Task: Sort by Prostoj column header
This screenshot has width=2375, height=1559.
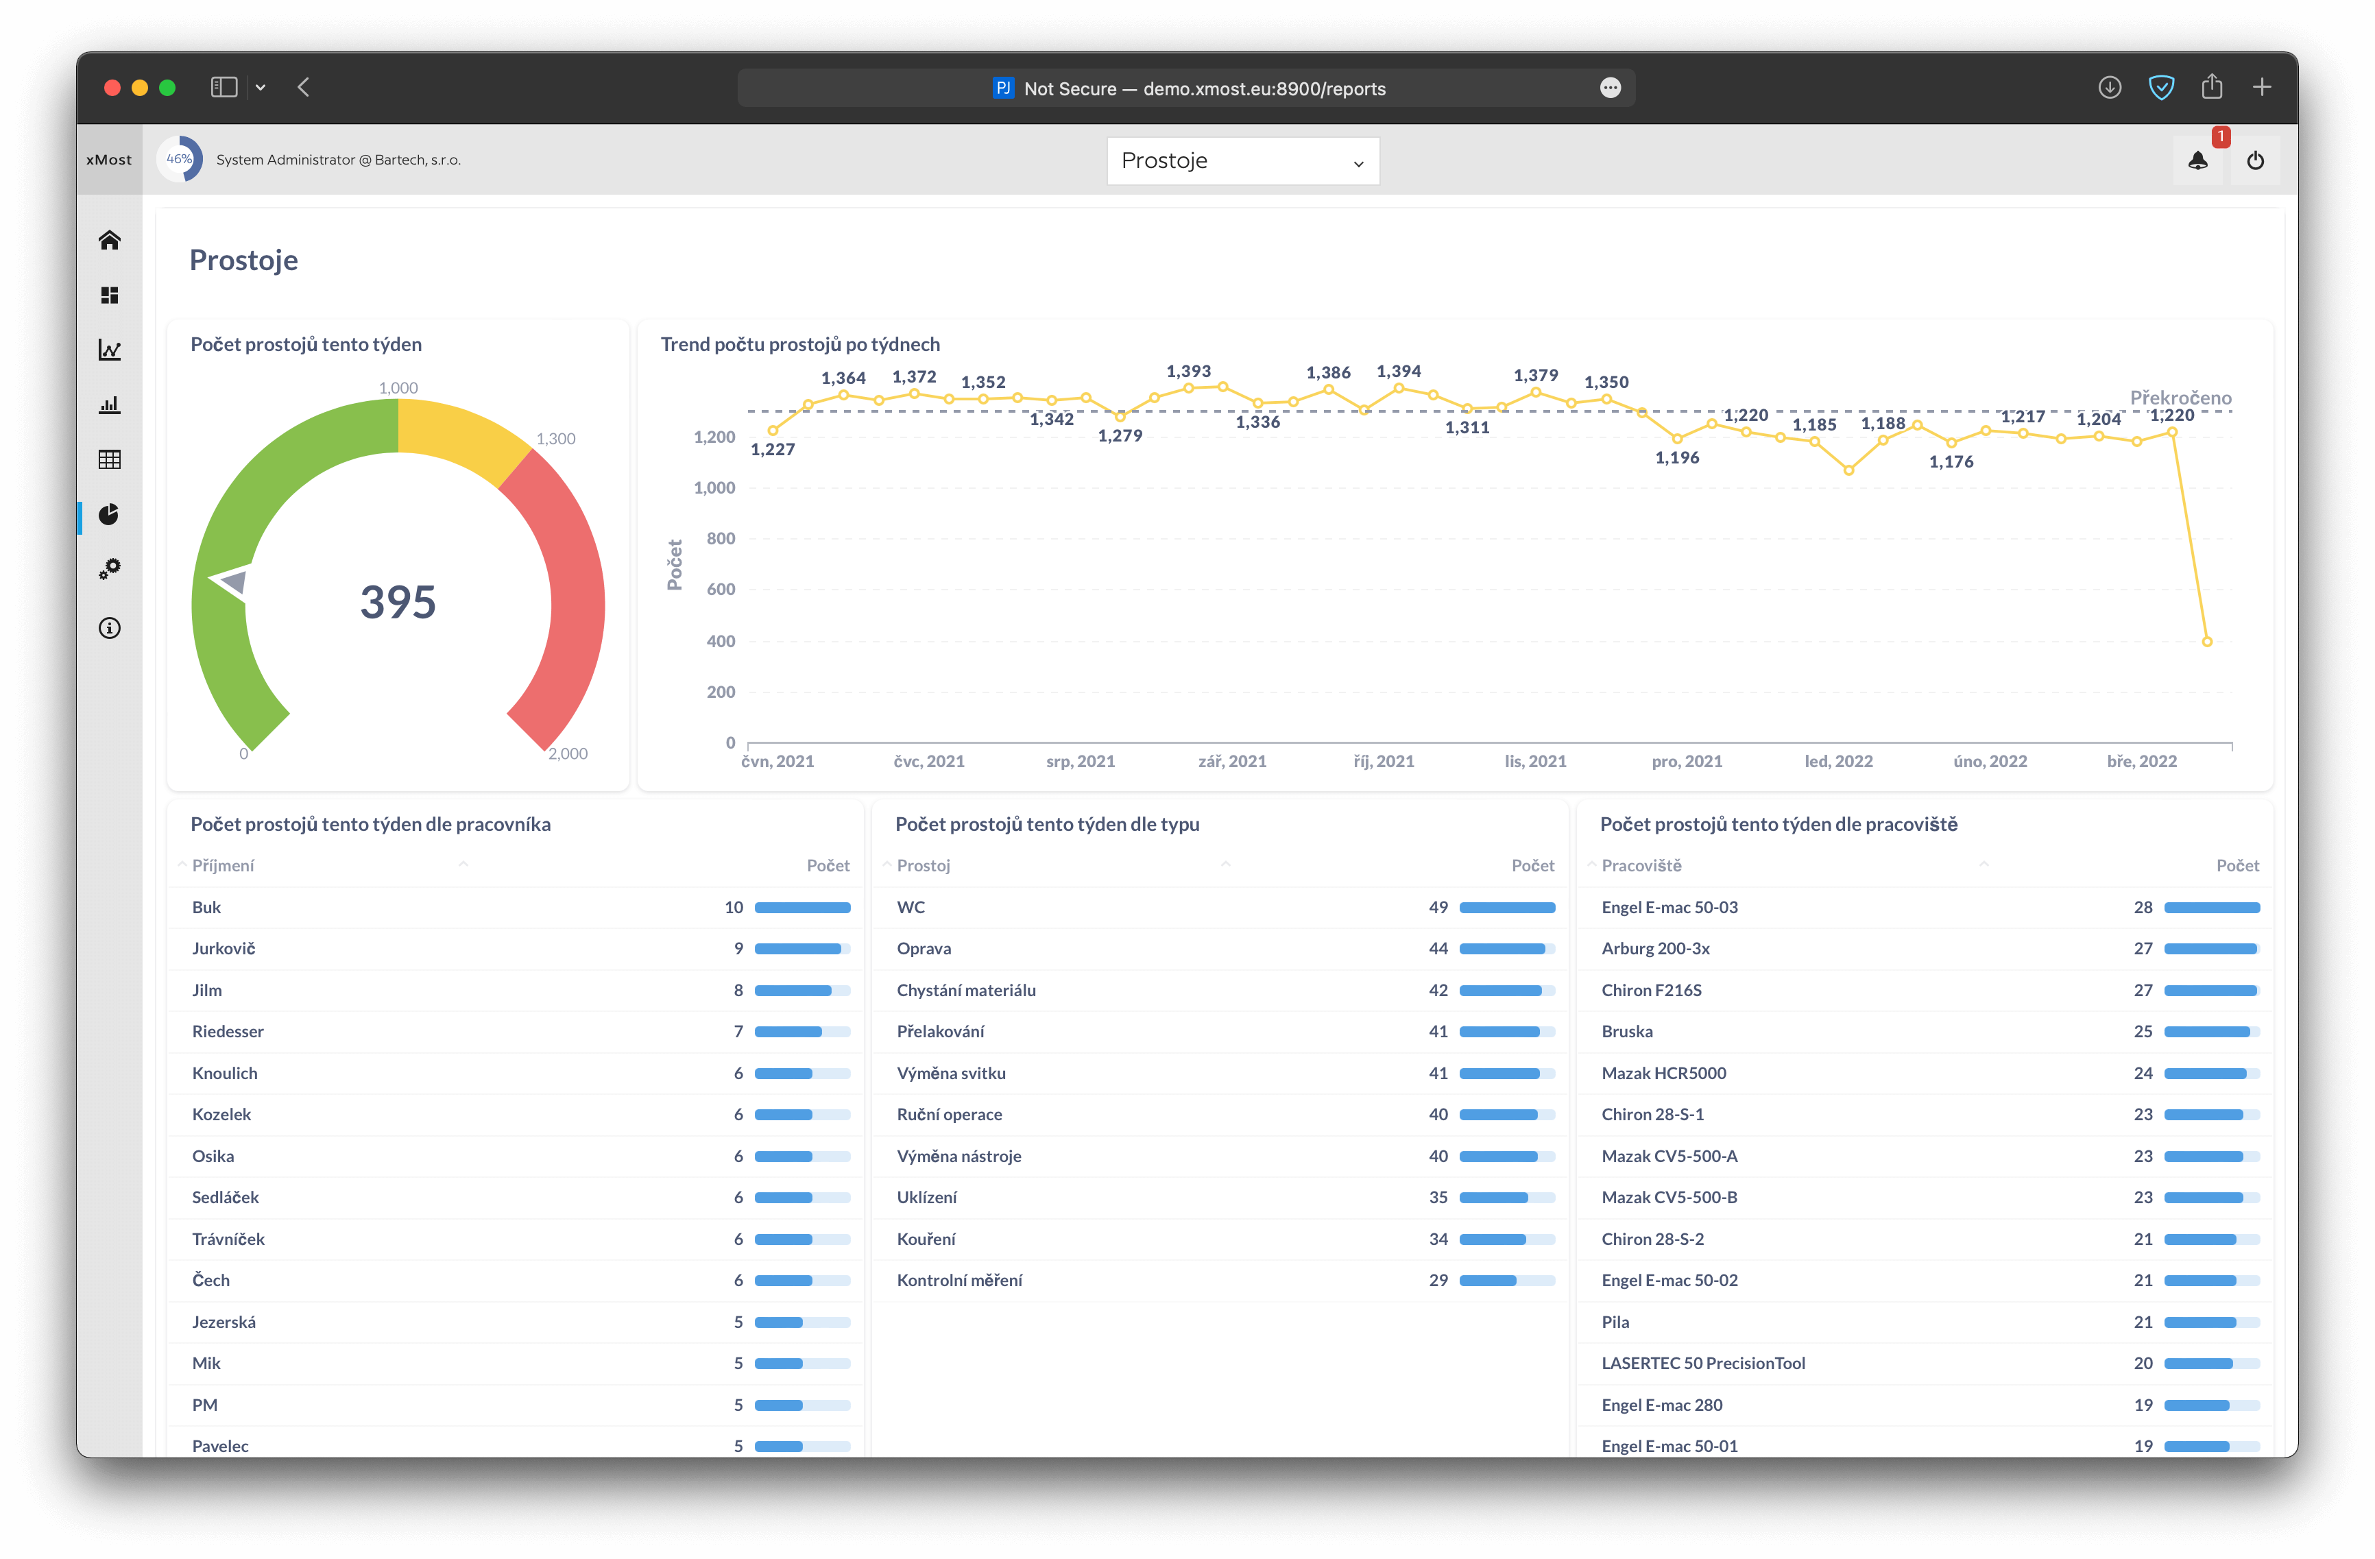Action: point(923,865)
